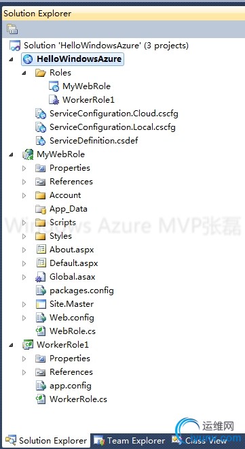Expand the Default.aspx file arrow

point(24,263)
